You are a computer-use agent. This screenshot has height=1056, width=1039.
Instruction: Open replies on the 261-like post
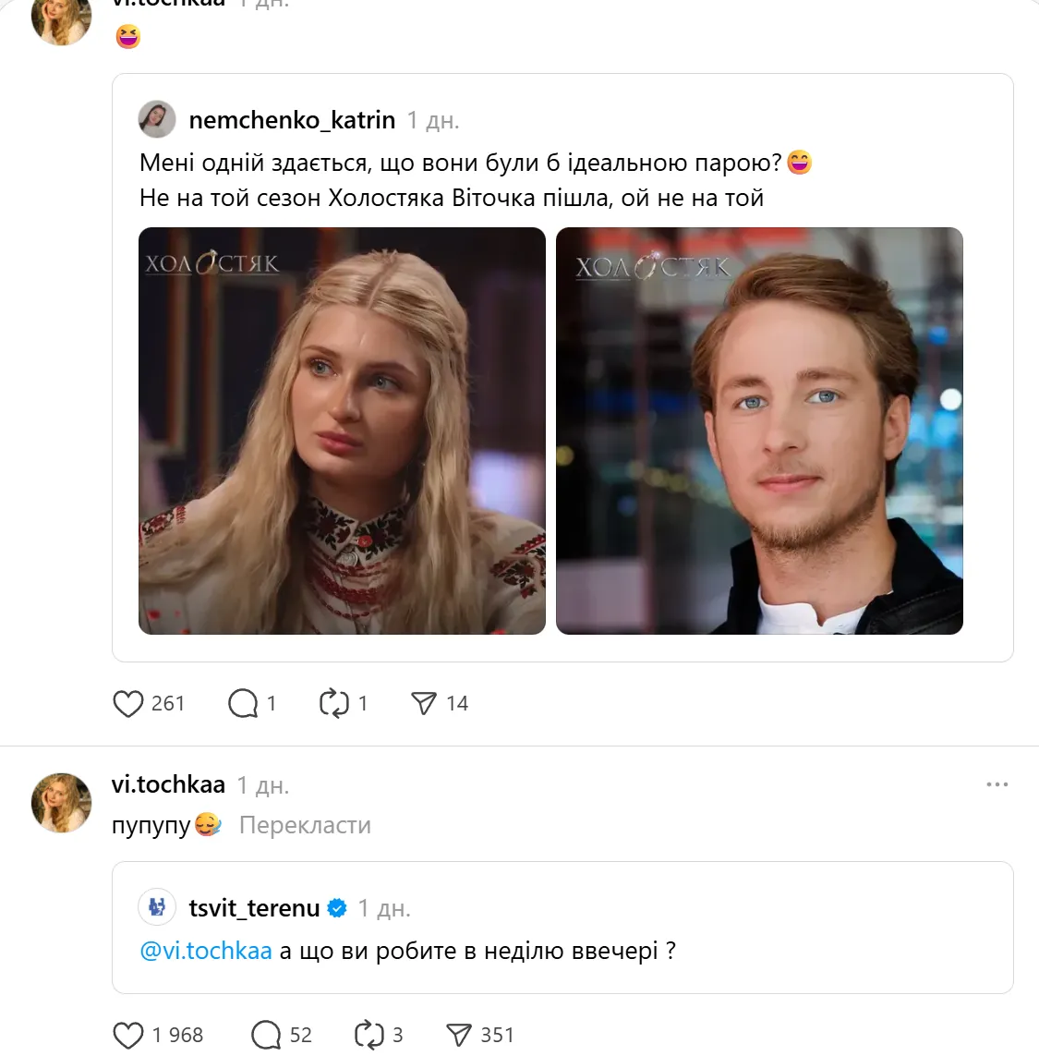pyautogui.click(x=243, y=704)
